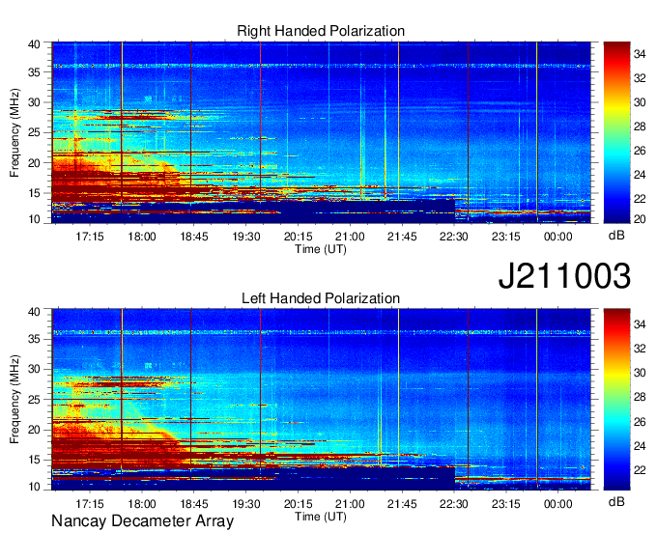657x533 pixels.
Task: Click "30" on the upper frequency axis
Action: point(34,102)
